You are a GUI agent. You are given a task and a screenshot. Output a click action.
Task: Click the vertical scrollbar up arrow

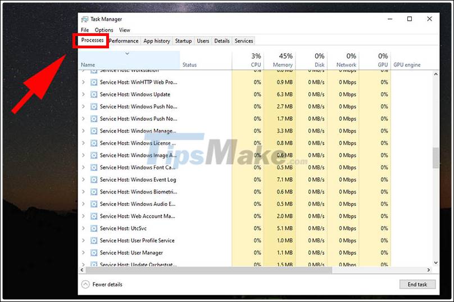tap(436, 74)
